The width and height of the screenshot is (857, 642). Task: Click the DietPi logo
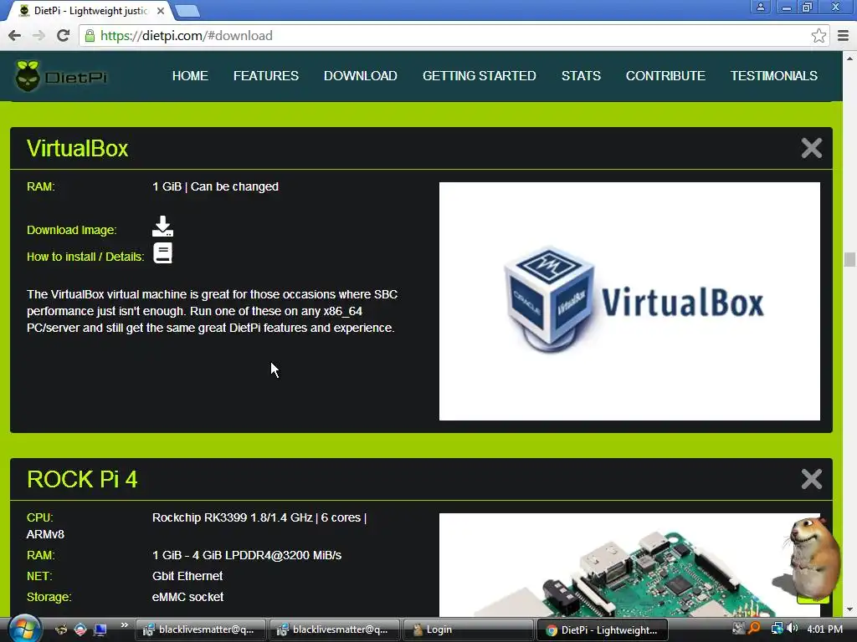point(61,76)
